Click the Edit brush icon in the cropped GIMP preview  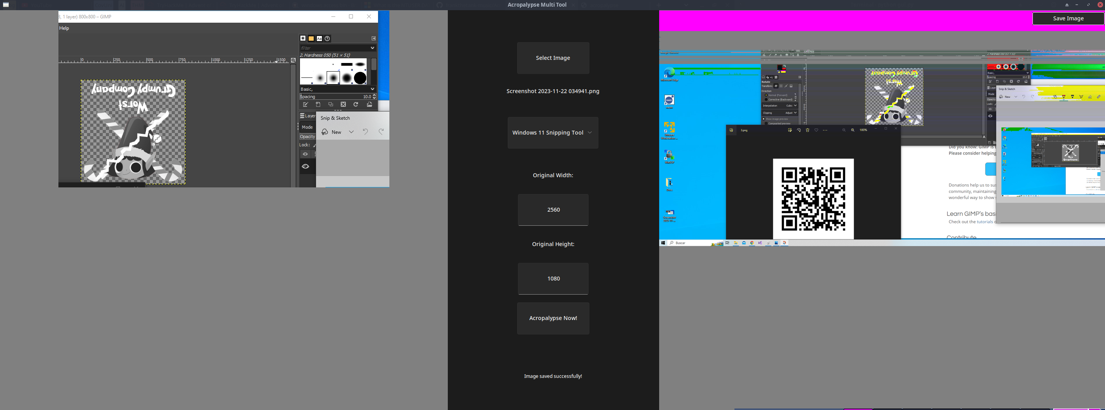click(305, 105)
